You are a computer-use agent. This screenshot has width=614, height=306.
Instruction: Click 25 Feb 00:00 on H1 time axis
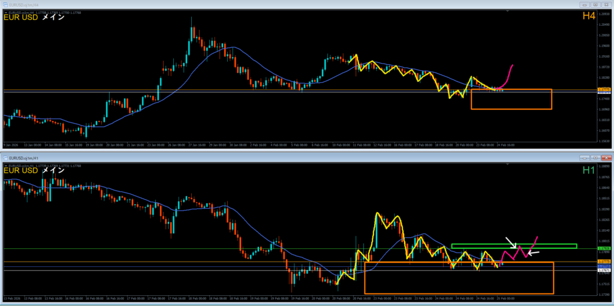pos(506,298)
